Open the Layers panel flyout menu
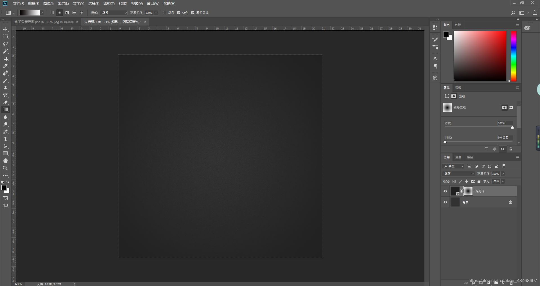The height and width of the screenshot is (286, 540). [x=517, y=157]
